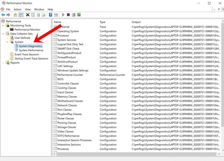Click the Forward arrow toolbar icon
The height and width of the screenshot is (161, 224).
[x=8, y=15]
